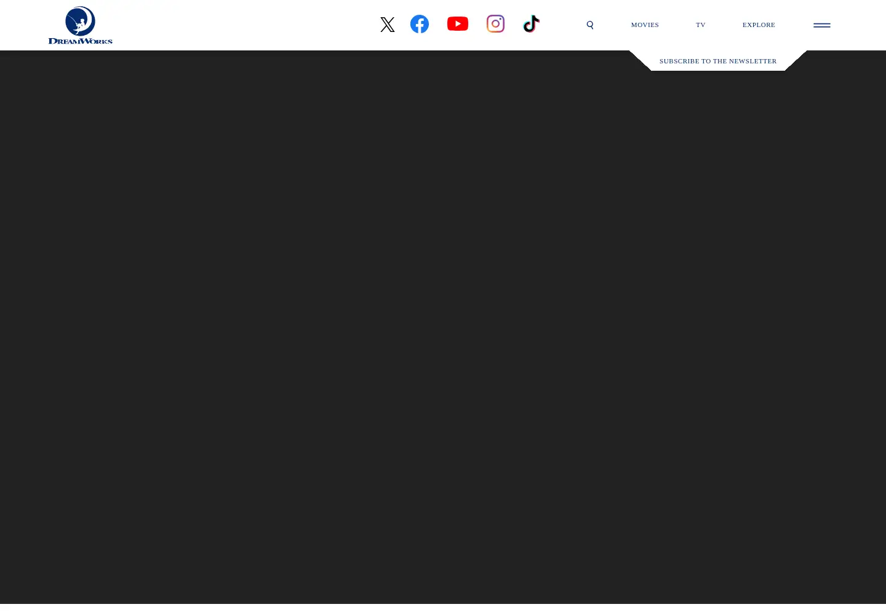This screenshot has width=886, height=615.
Task: Visit the Facebook page icon
Action: coord(420,24)
